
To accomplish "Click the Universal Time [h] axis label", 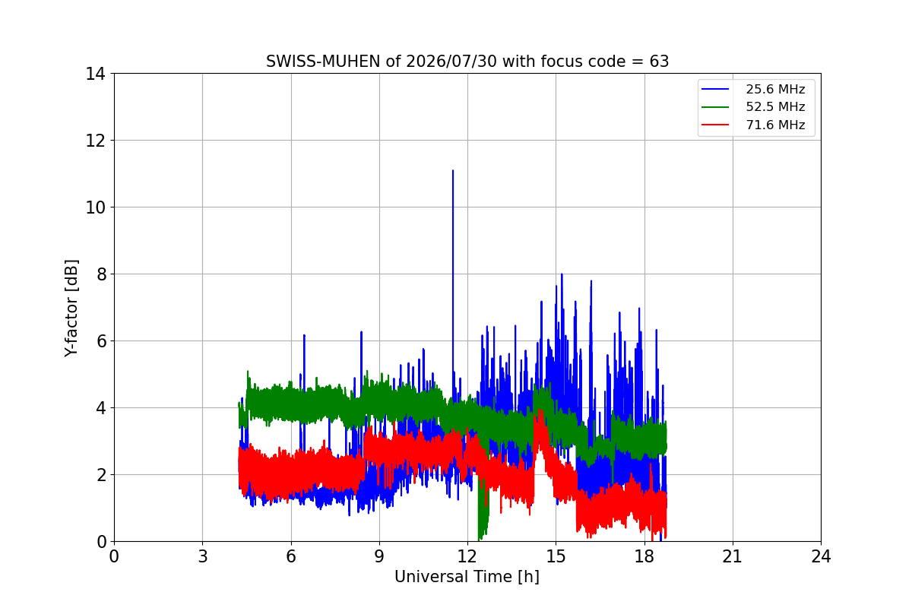I will tap(467, 577).
